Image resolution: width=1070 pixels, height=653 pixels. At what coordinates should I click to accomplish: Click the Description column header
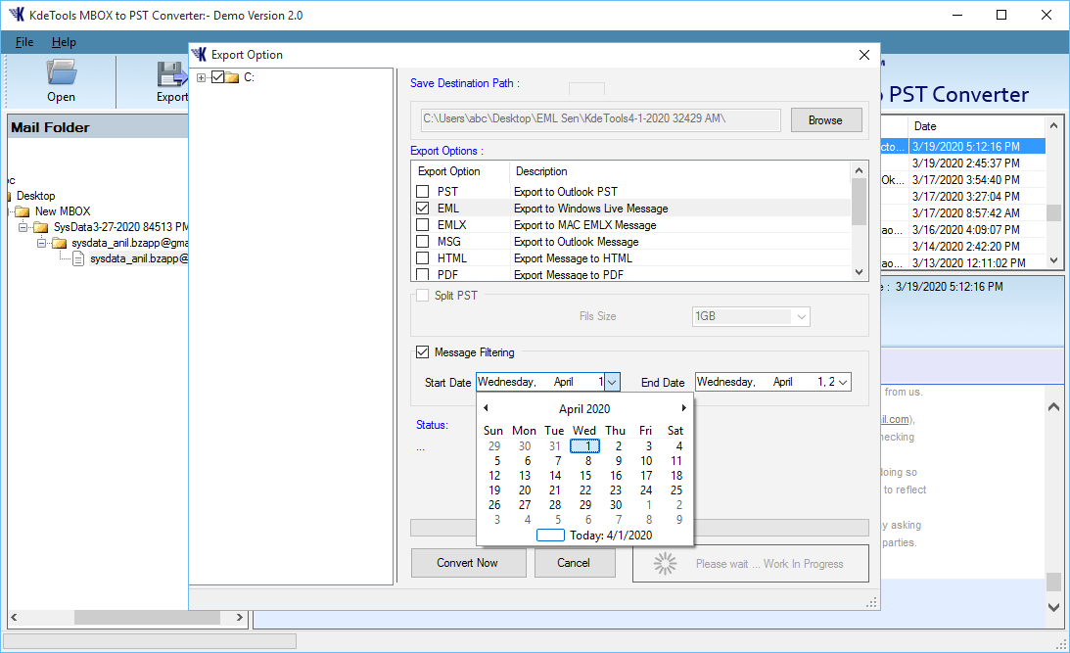coord(679,171)
